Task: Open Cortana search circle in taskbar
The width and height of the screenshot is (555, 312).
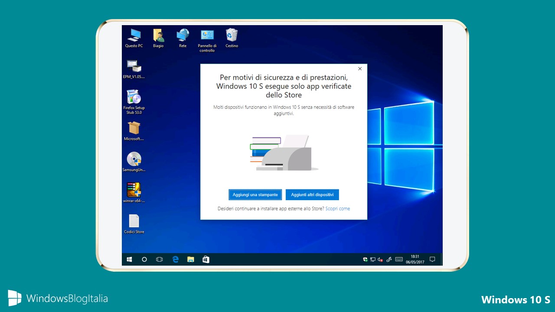Action: (x=144, y=260)
